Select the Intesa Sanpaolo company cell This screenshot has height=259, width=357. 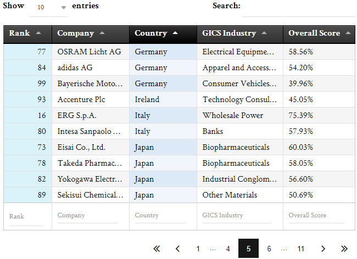pos(91,131)
